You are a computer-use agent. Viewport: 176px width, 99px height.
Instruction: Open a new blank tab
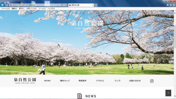tap(96, 5)
